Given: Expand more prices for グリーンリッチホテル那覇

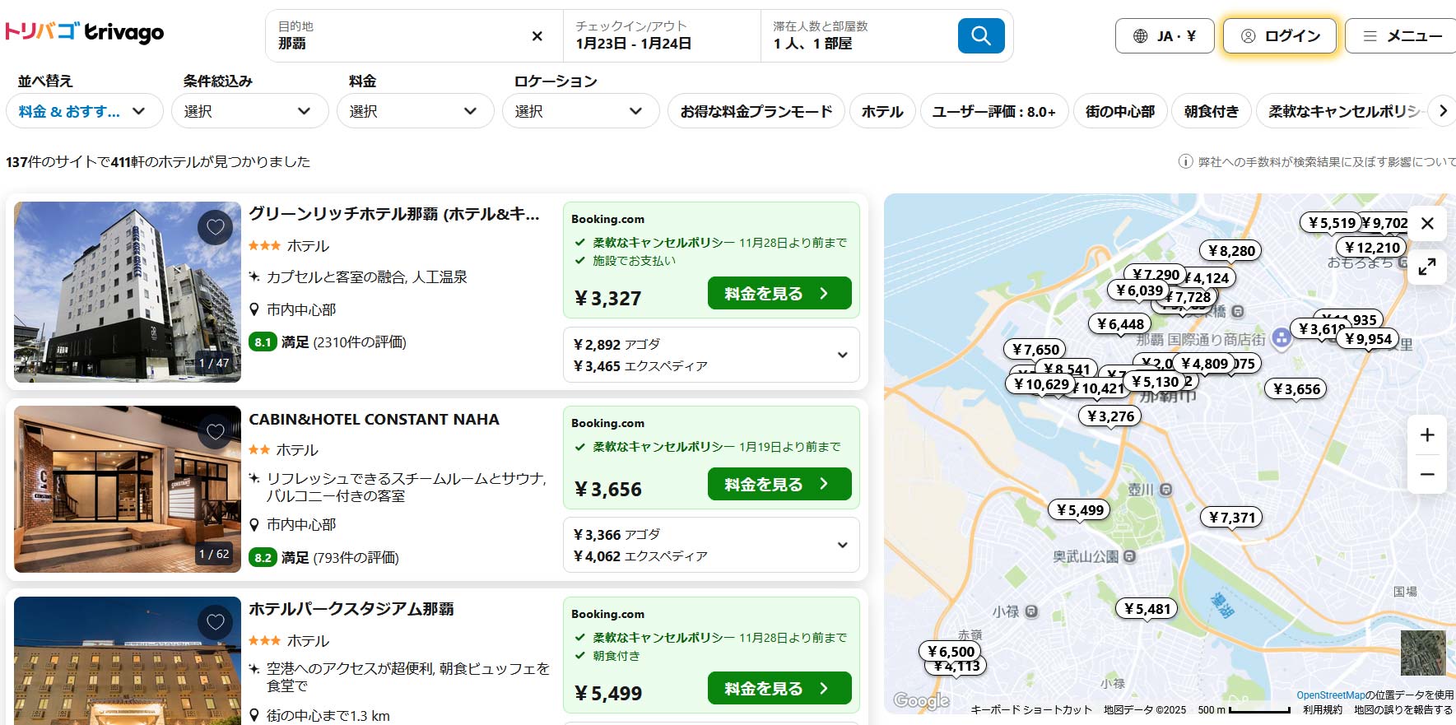Looking at the screenshot, I should pyautogui.click(x=842, y=355).
